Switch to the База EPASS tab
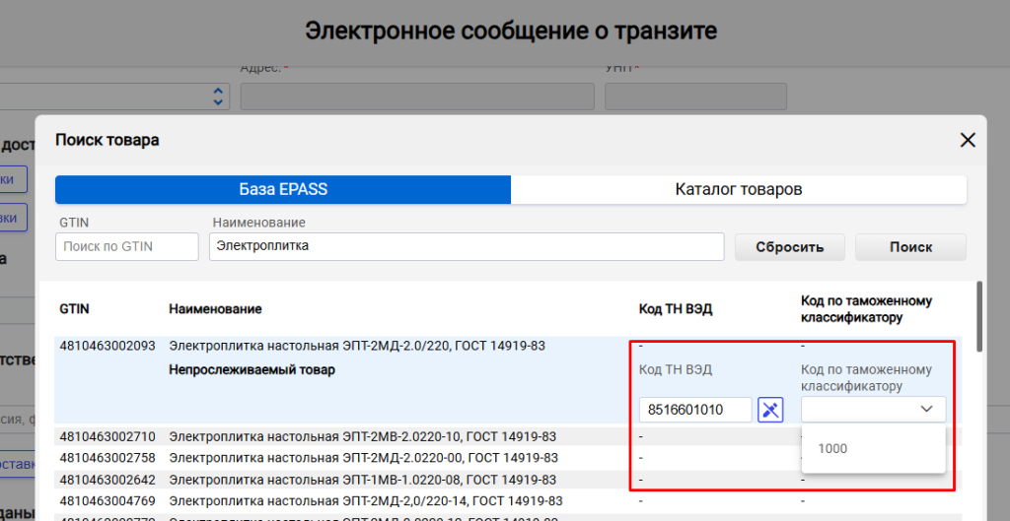The width and height of the screenshot is (1010, 521). pyautogui.click(x=283, y=189)
